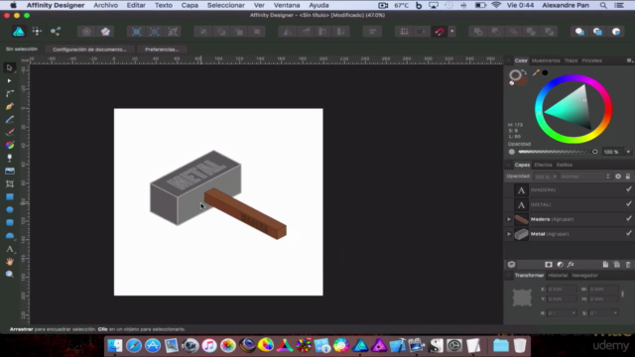Select the Rounded Rectangle tool
The image size is (635, 357).
tap(9, 222)
